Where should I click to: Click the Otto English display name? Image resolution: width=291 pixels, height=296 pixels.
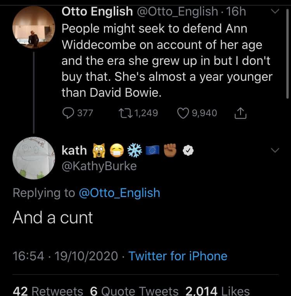(97, 12)
